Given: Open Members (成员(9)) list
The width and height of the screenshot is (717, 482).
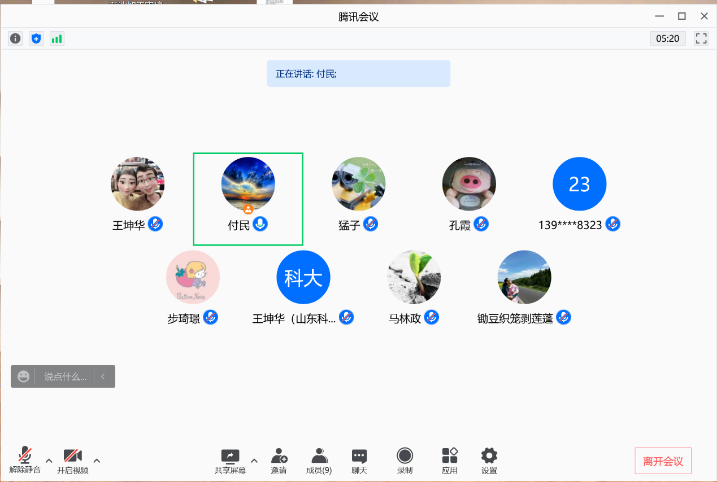Looking at the screenshot, I should 319,461.
